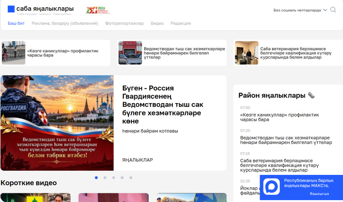Open Росгвардия car thumbnail in top cards
The height and width of the screenshot is (202, 343).
coord(130,53)
